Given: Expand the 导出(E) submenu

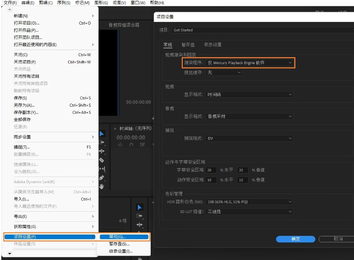Looking at the screenshot, I should coord(54,217).
